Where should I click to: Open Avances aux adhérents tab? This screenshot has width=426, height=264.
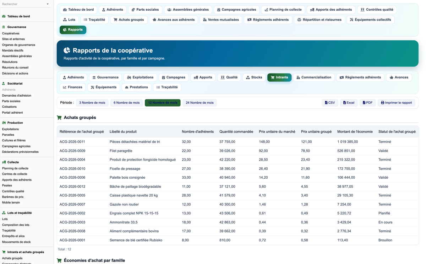point(174,20)
